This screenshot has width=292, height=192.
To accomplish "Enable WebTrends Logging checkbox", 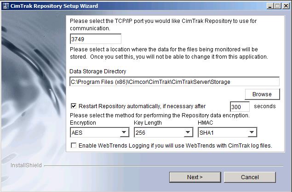I will pos(74,146).
